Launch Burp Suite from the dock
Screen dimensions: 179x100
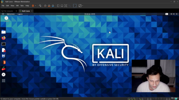click(x=4, y=62)
